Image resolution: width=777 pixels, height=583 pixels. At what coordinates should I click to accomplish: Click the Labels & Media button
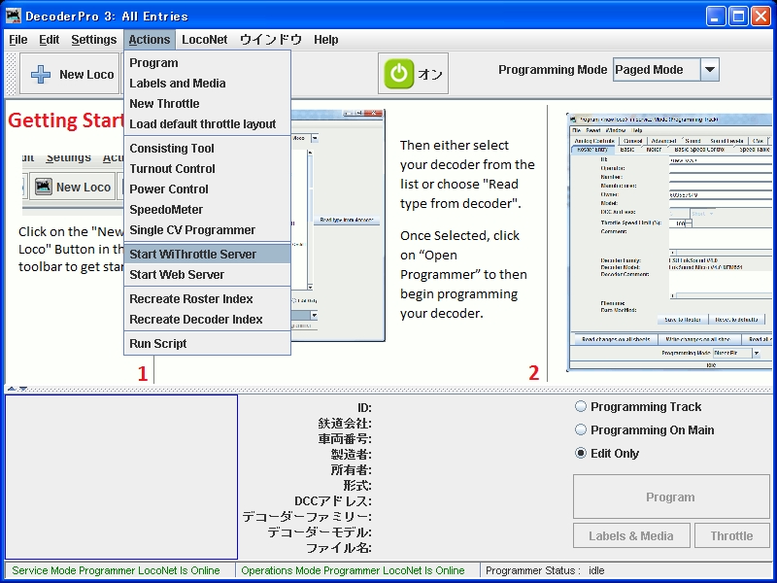coord(631,535)
